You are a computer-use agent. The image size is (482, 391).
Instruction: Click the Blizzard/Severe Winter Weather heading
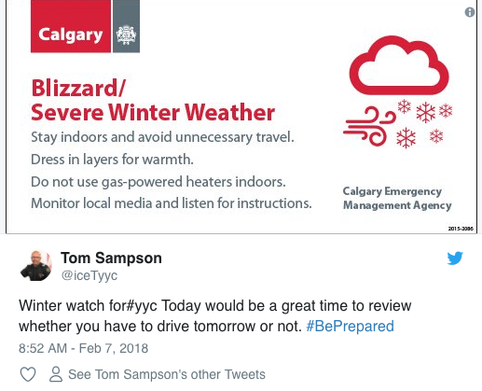click(x=153, y=100)
